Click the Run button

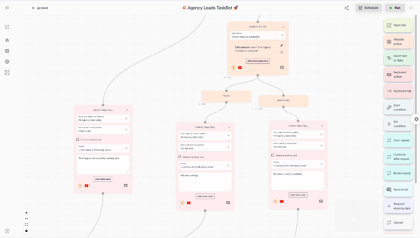[x=395, y=8]
